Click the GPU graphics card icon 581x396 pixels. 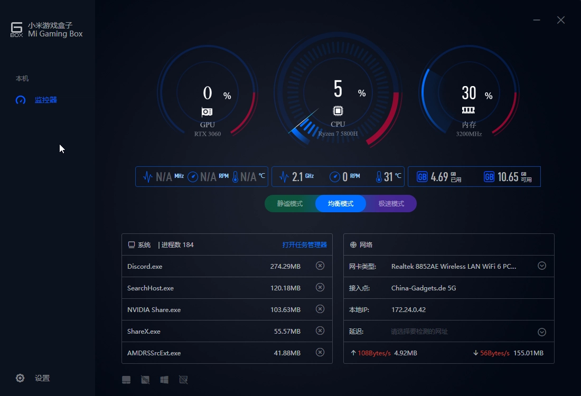pos(207,112)
